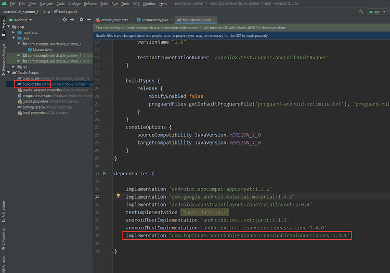
Task: Open the Project tool window side tab
Action: 3,28
